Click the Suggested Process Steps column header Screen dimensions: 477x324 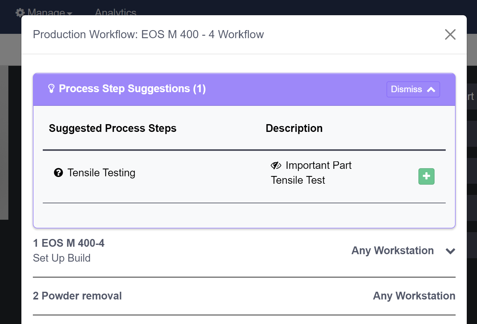tap(113, 128)
